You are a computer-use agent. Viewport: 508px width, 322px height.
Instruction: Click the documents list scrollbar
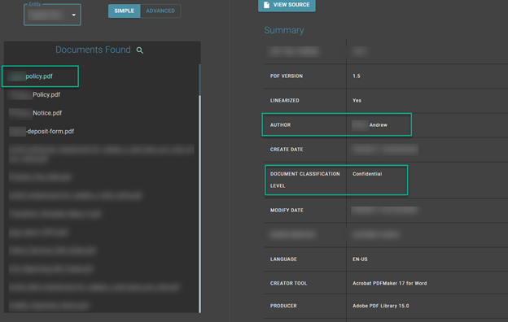pyautogui.click(x=199, y=188)
